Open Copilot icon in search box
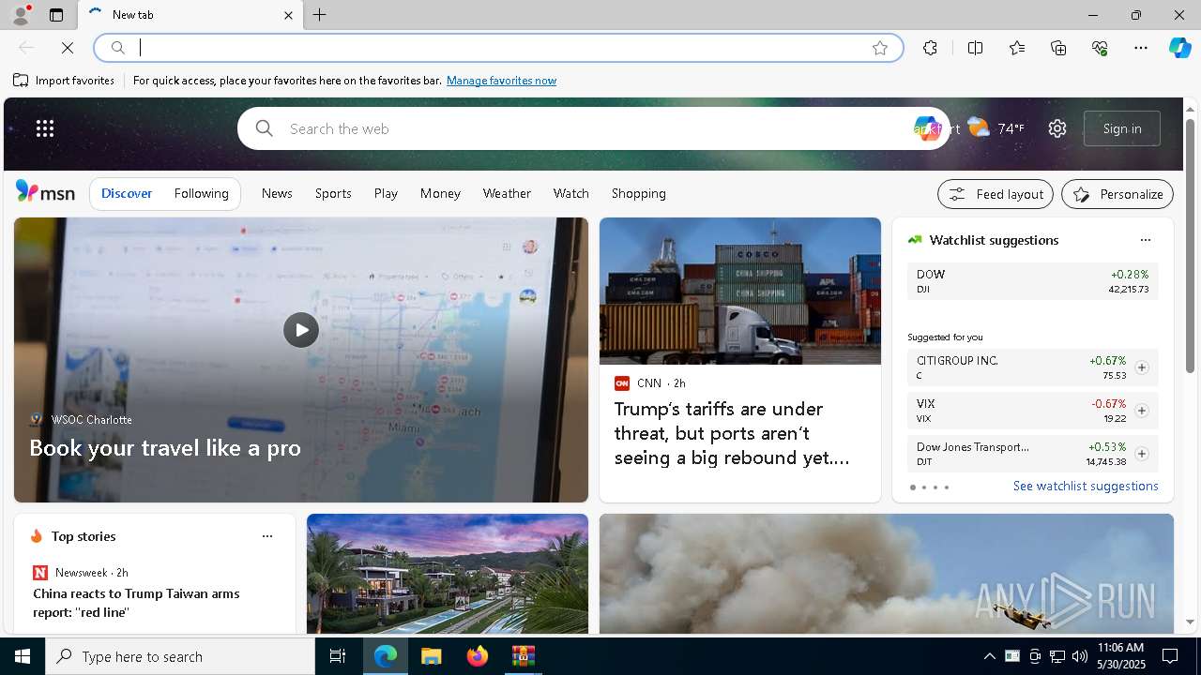 point(926,128)
